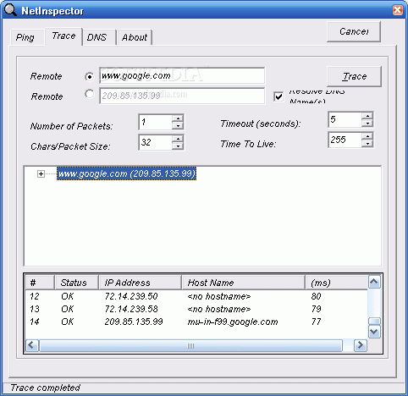Click the vertical scrollbar thumb in results
The width and height of the screenshot is (408, 396).
(374, 322)
